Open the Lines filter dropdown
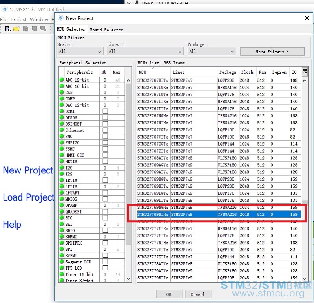 point(145,51)
